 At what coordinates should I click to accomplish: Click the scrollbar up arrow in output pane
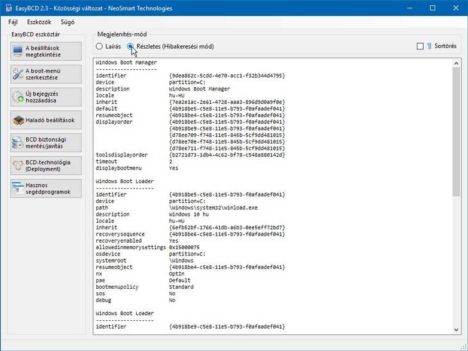click(x=456, y=63)
